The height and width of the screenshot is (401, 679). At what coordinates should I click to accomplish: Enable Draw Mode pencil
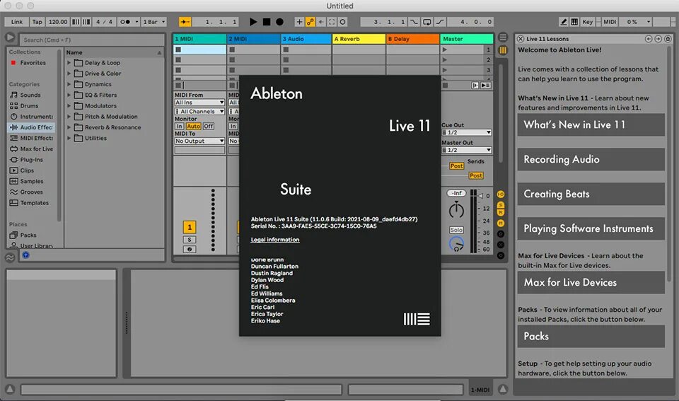tap(564, 22)
